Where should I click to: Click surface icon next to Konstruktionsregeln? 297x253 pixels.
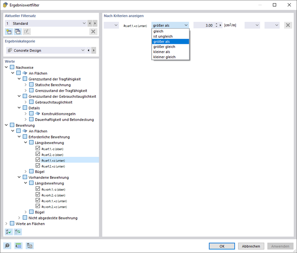coord(38,113)
